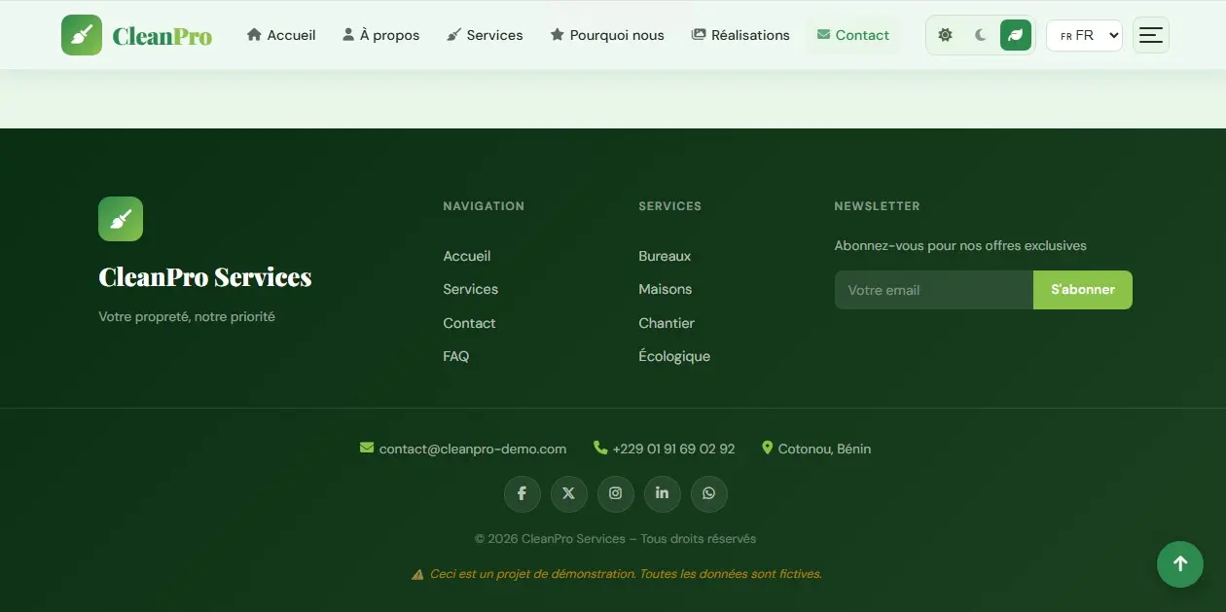The width and height of the screenshot is (1226, 612).
Task: Enable the light theme with the sun toggle
Action: 944,34
